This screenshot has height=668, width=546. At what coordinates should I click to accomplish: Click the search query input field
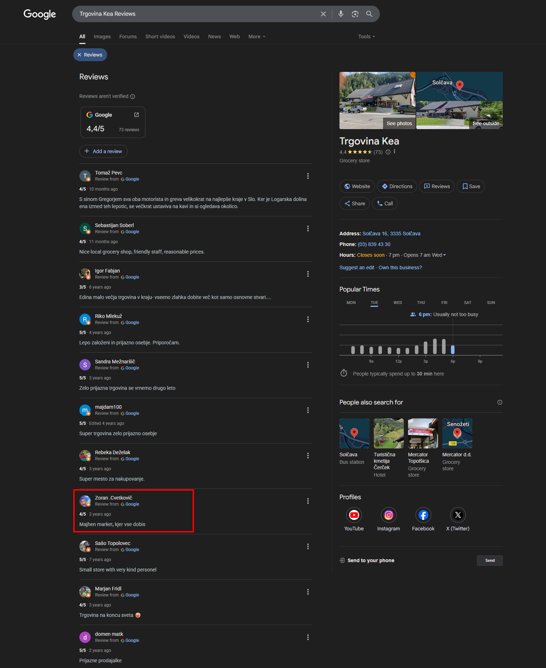coord(197,14)
